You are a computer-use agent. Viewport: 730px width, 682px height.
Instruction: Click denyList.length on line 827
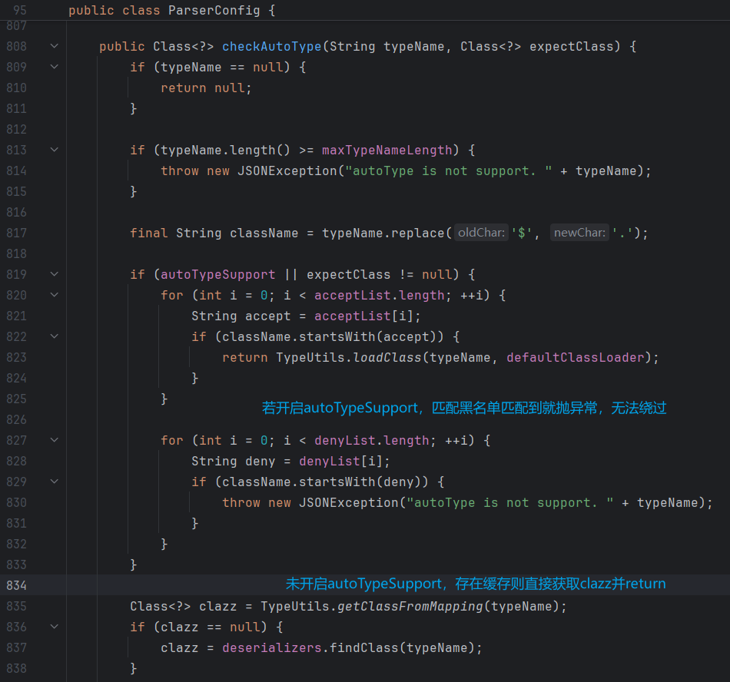pyautogui.click(x=371, y=441)
